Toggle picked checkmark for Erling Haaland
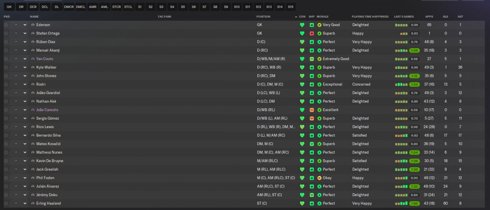Viewport: 490px width, 210px height. 6,203
